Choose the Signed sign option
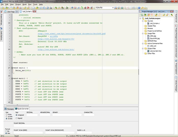The image size is (178, 137). tap(16, 118)
